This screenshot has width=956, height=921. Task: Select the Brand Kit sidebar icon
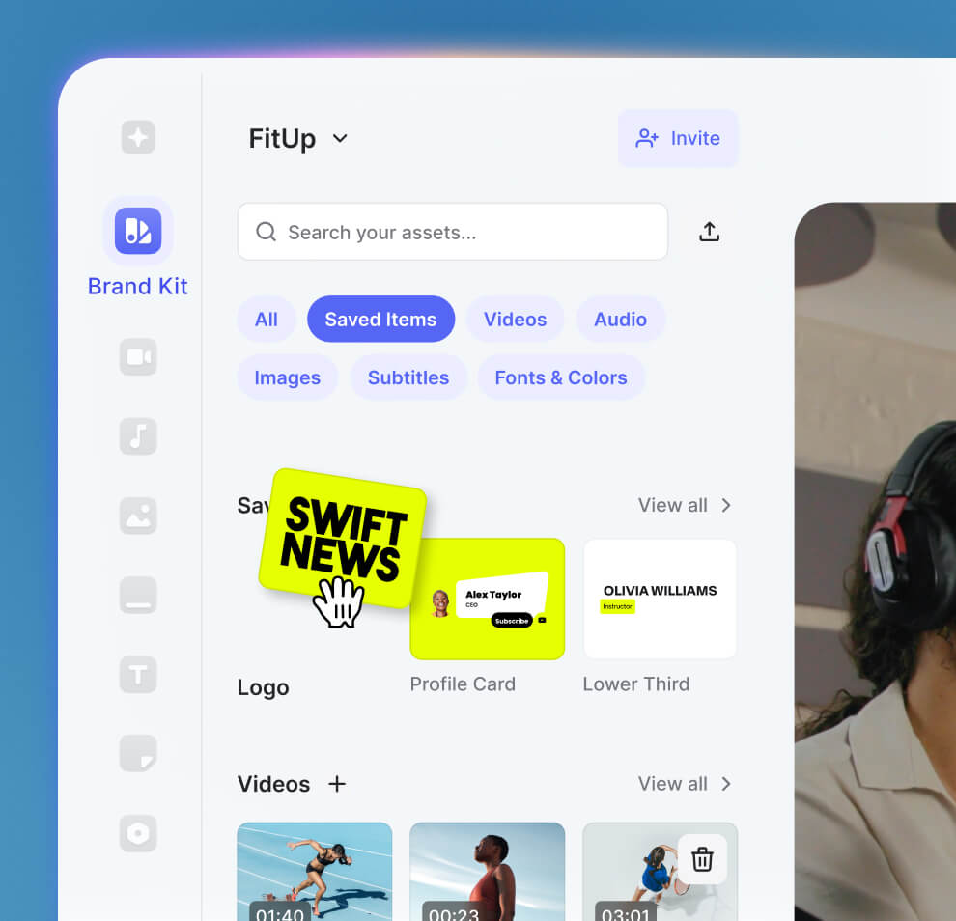[138, 231]
